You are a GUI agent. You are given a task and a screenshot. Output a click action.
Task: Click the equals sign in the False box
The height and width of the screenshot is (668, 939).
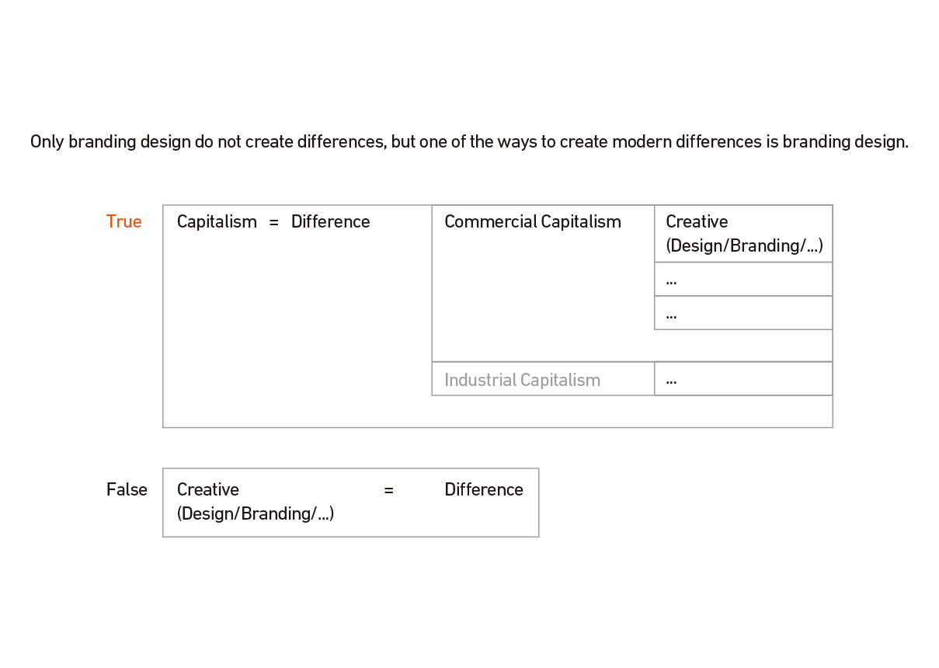[388, 490]
